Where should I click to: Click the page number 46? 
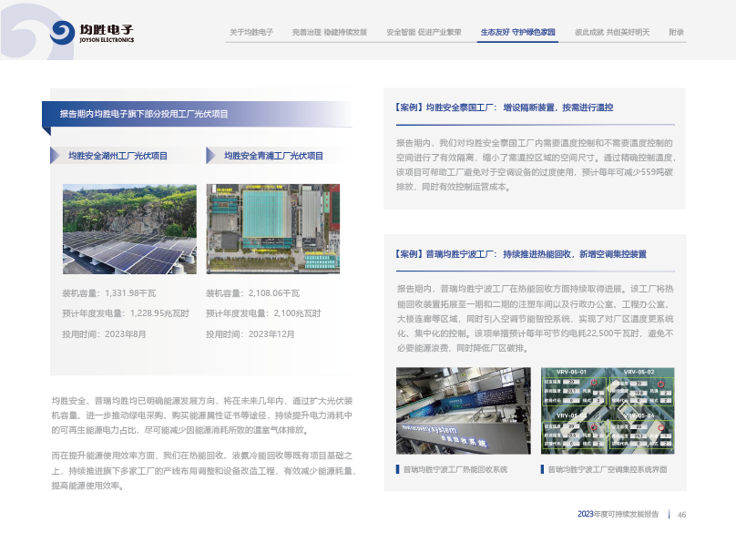click(680, 515)
